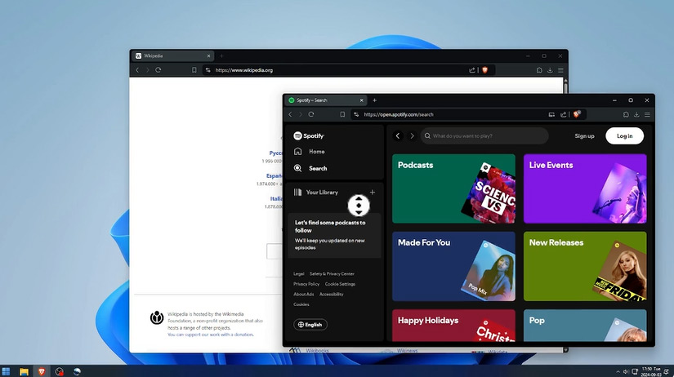This screenshot has width=674, height=377.
Task: Click the share icon in the Spotify address bar
Action: (x=563, y=114)
